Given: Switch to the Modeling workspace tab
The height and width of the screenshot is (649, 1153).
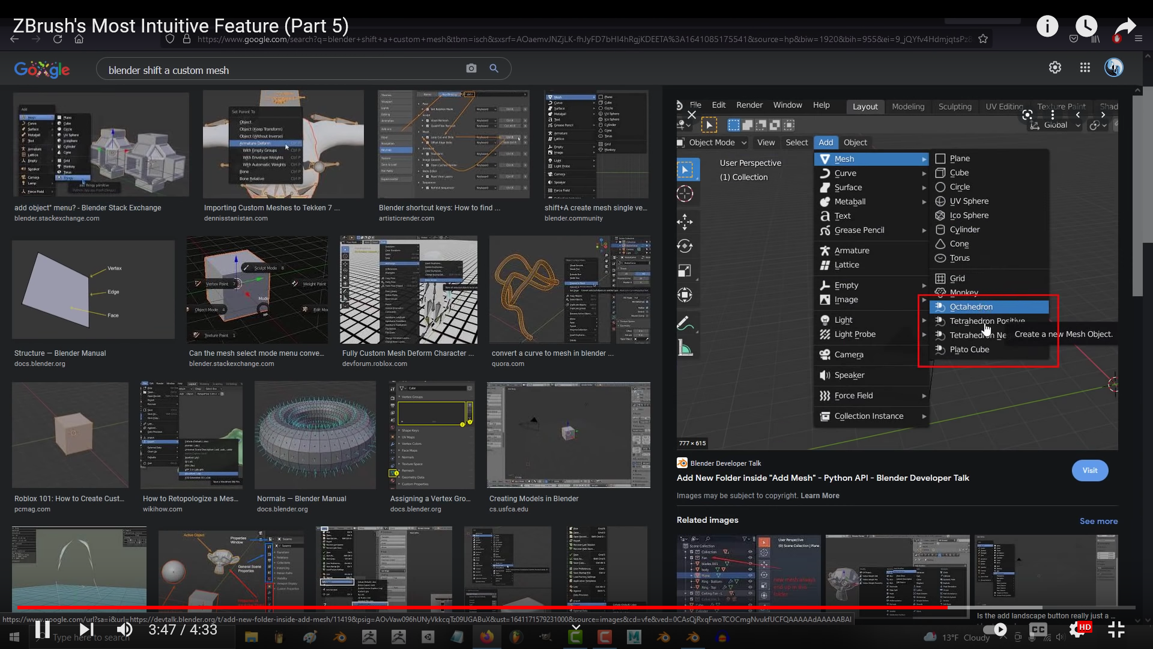Looking at the screenshot, I should coord(908,106).
